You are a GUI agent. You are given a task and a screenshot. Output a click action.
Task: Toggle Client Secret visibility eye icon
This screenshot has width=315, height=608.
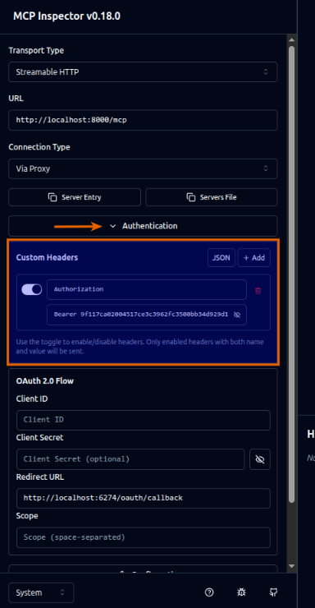(x=260, y=459)
